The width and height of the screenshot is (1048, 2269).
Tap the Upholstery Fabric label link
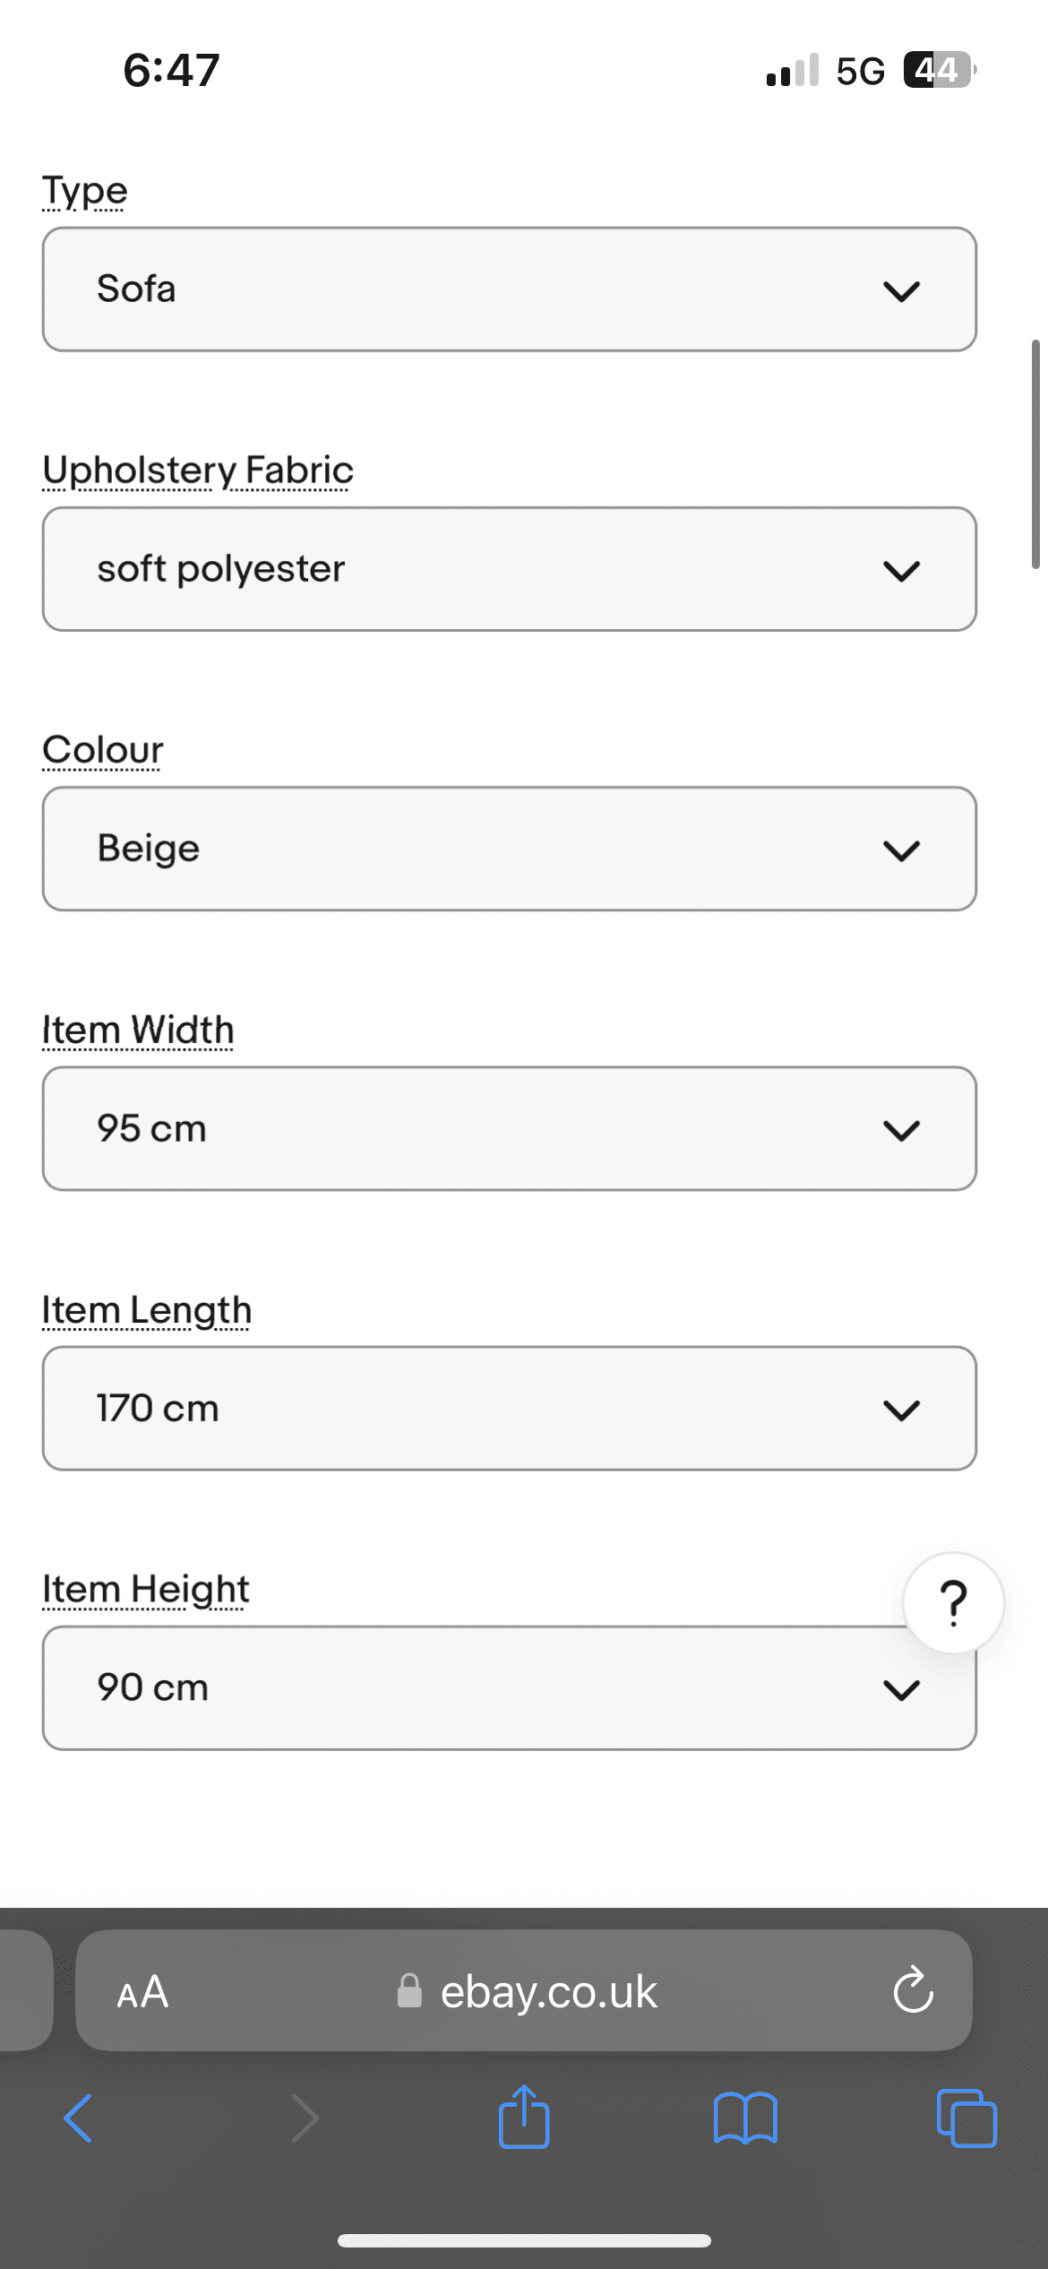click(x=198, y=471)
